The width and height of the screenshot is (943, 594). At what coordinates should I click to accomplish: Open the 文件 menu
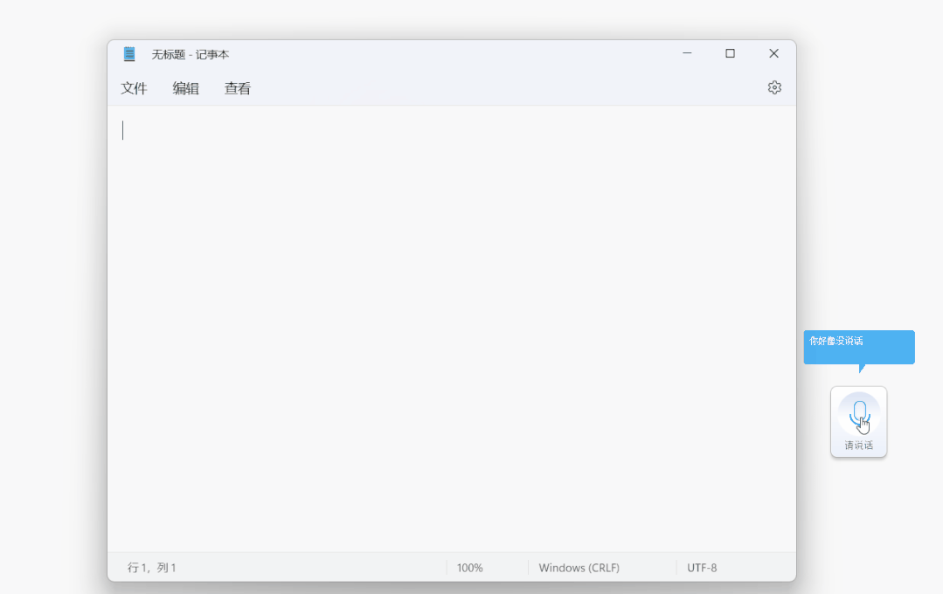(134, 88)
